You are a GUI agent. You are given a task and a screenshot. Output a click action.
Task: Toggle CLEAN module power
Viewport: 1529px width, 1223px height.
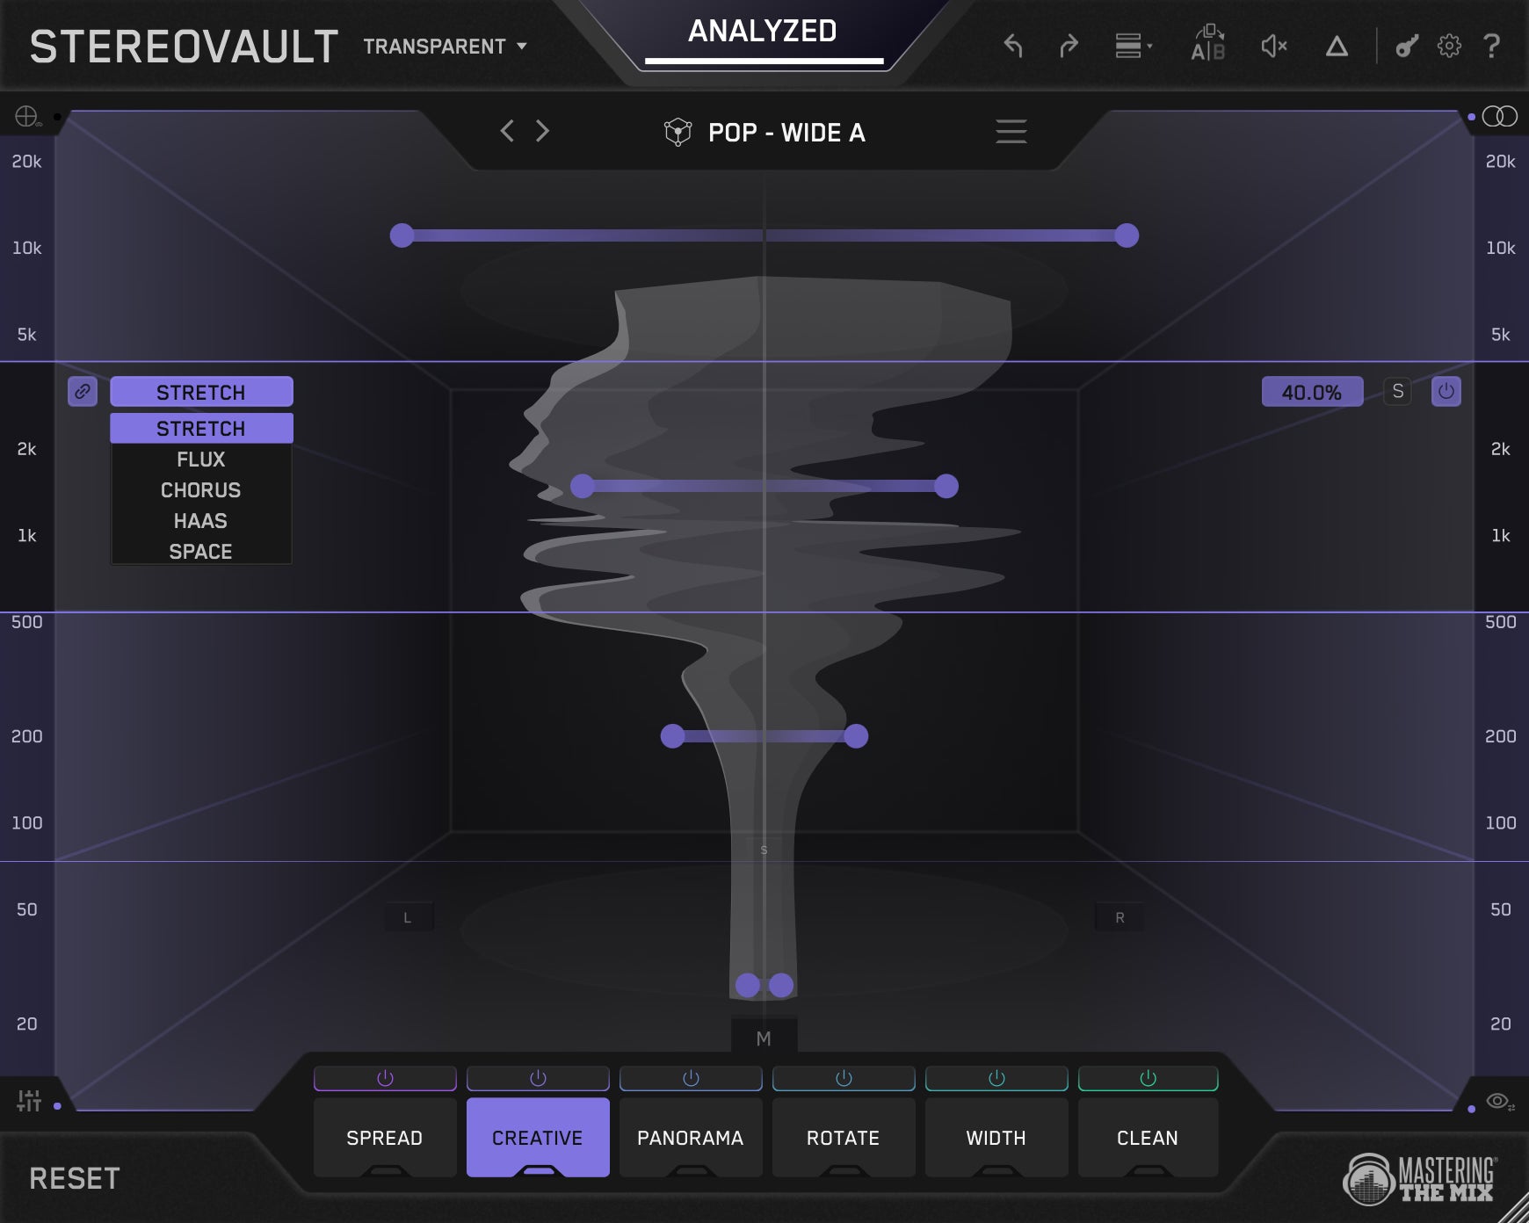tap(1148, 1078)
